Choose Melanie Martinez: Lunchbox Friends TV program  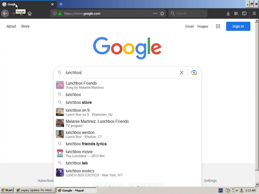pyautogui.click(x=127, y=123)
